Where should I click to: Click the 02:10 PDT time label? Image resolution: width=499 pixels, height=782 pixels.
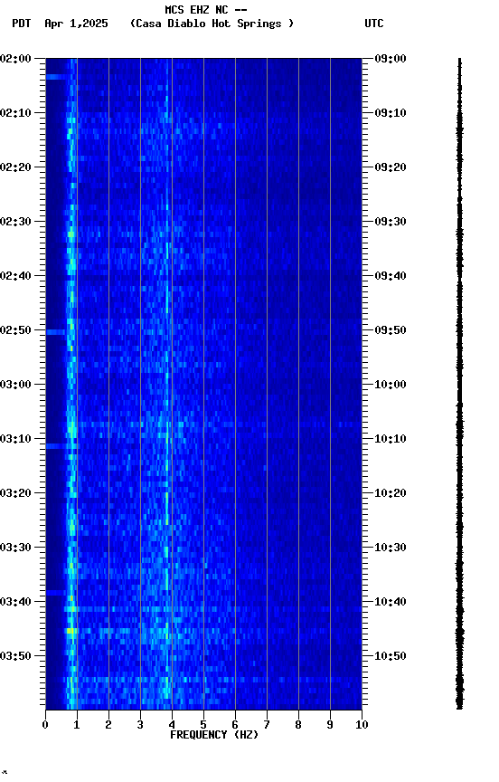[x=15, y=113]
